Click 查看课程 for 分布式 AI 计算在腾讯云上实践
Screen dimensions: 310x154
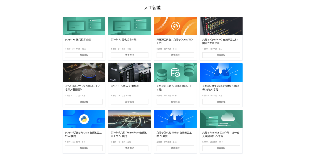click(x=175, y=101)
